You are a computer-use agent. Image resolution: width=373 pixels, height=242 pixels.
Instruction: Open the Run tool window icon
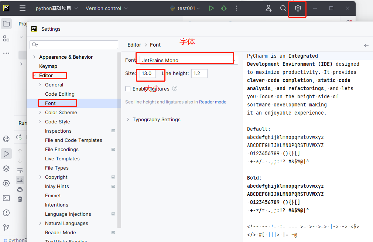pyautogui.click(x=6, y=154)
